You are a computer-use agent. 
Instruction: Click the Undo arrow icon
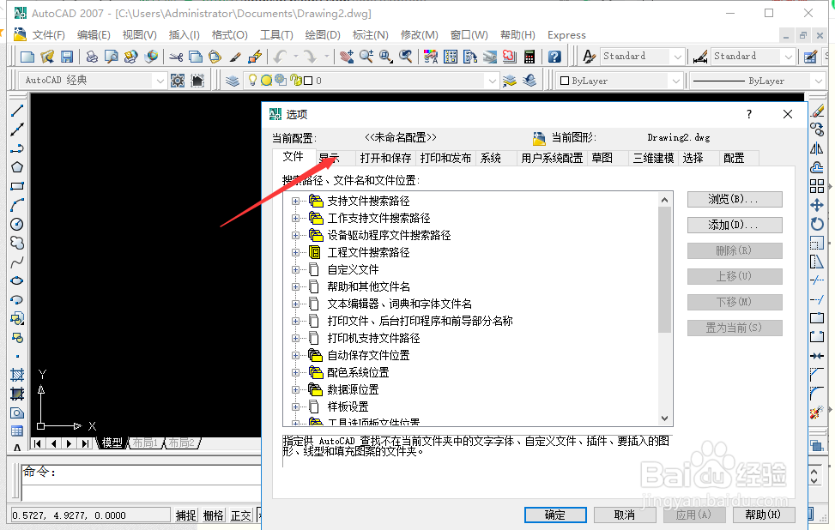pyautogui.click(x=280, y=57)
